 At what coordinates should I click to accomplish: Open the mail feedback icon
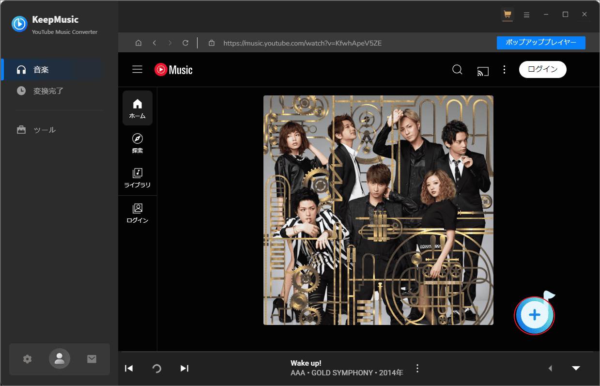(x=92, y=359)
